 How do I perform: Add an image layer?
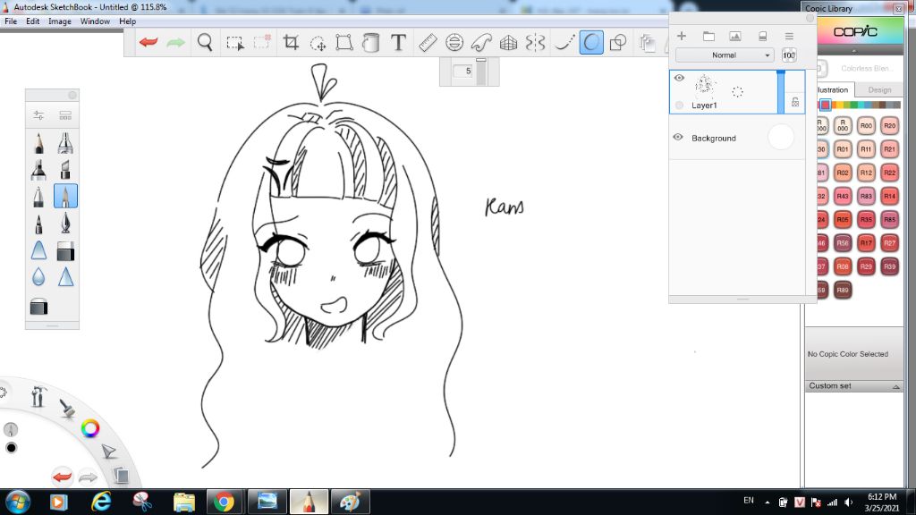[735, 36]
